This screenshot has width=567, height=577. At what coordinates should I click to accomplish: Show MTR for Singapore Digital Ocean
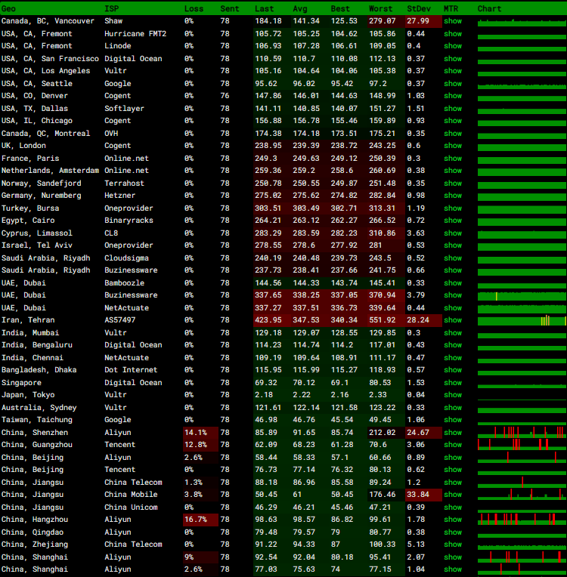[453, 383]
